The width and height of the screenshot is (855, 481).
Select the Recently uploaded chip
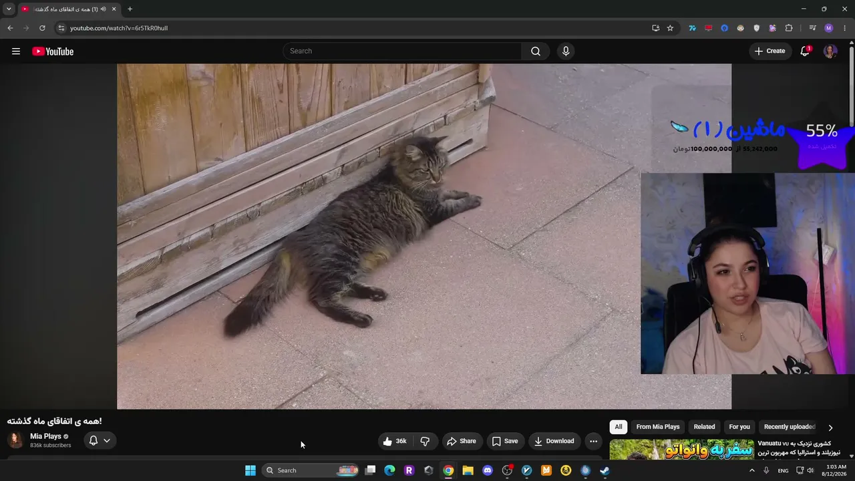tap(789, 427)
